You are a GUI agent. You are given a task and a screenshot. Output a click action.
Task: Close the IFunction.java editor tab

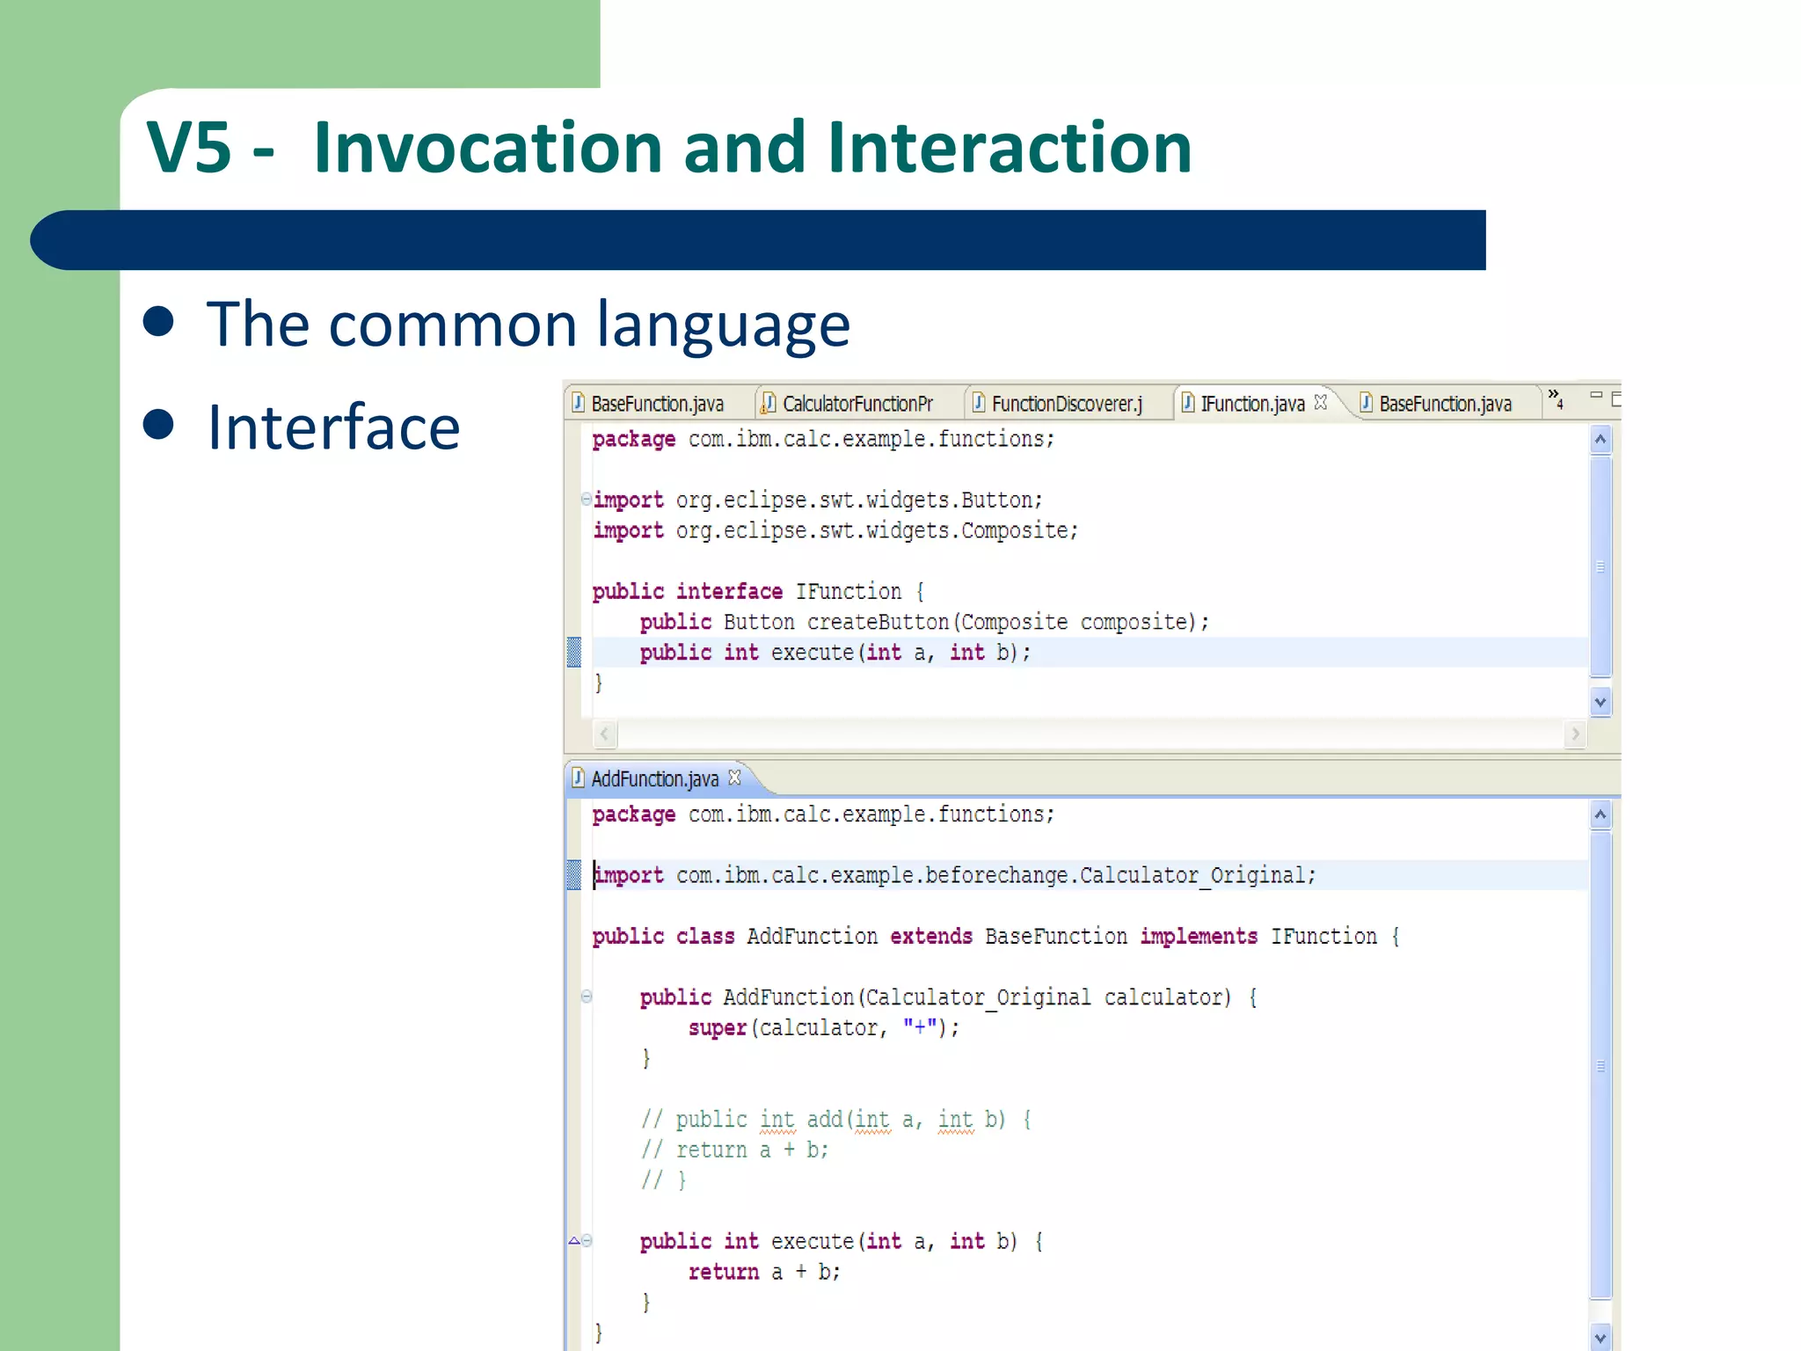pyautogui.click(x=1320, y=402)
